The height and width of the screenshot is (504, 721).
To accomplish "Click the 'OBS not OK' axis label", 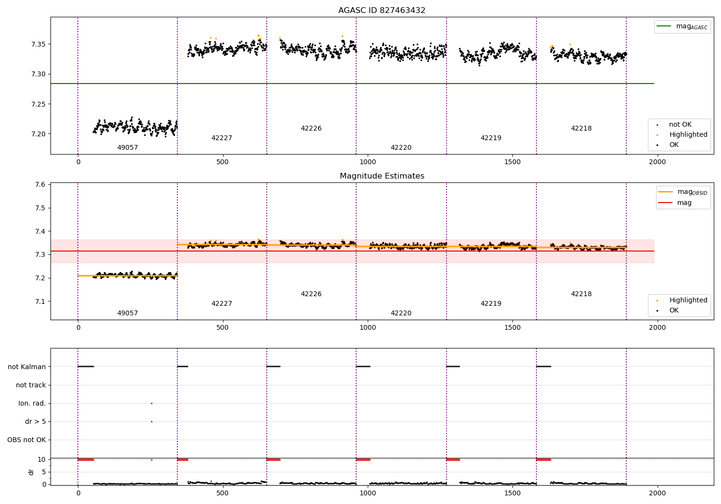I will [26, 440].
